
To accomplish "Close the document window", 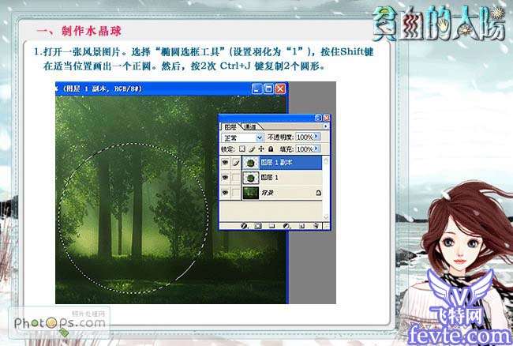I will click(x=280, y=88).
